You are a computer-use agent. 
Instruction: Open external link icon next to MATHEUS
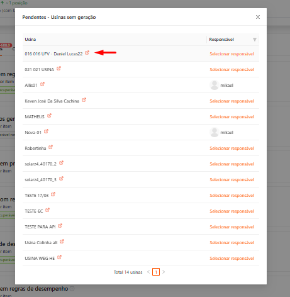tap(49, 116)
